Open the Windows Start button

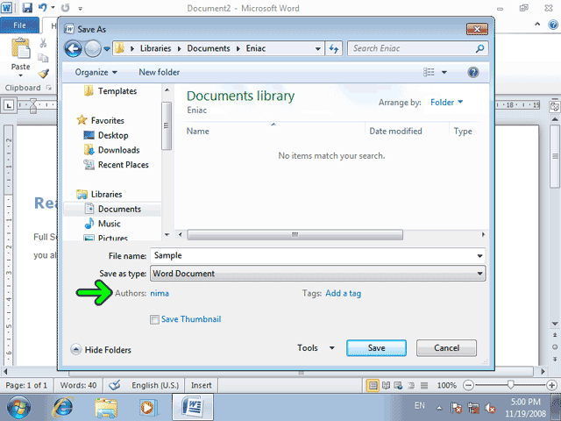click(18, 407)
